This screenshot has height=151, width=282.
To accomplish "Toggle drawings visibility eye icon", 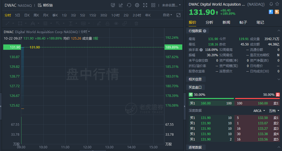I will point(116,23).
